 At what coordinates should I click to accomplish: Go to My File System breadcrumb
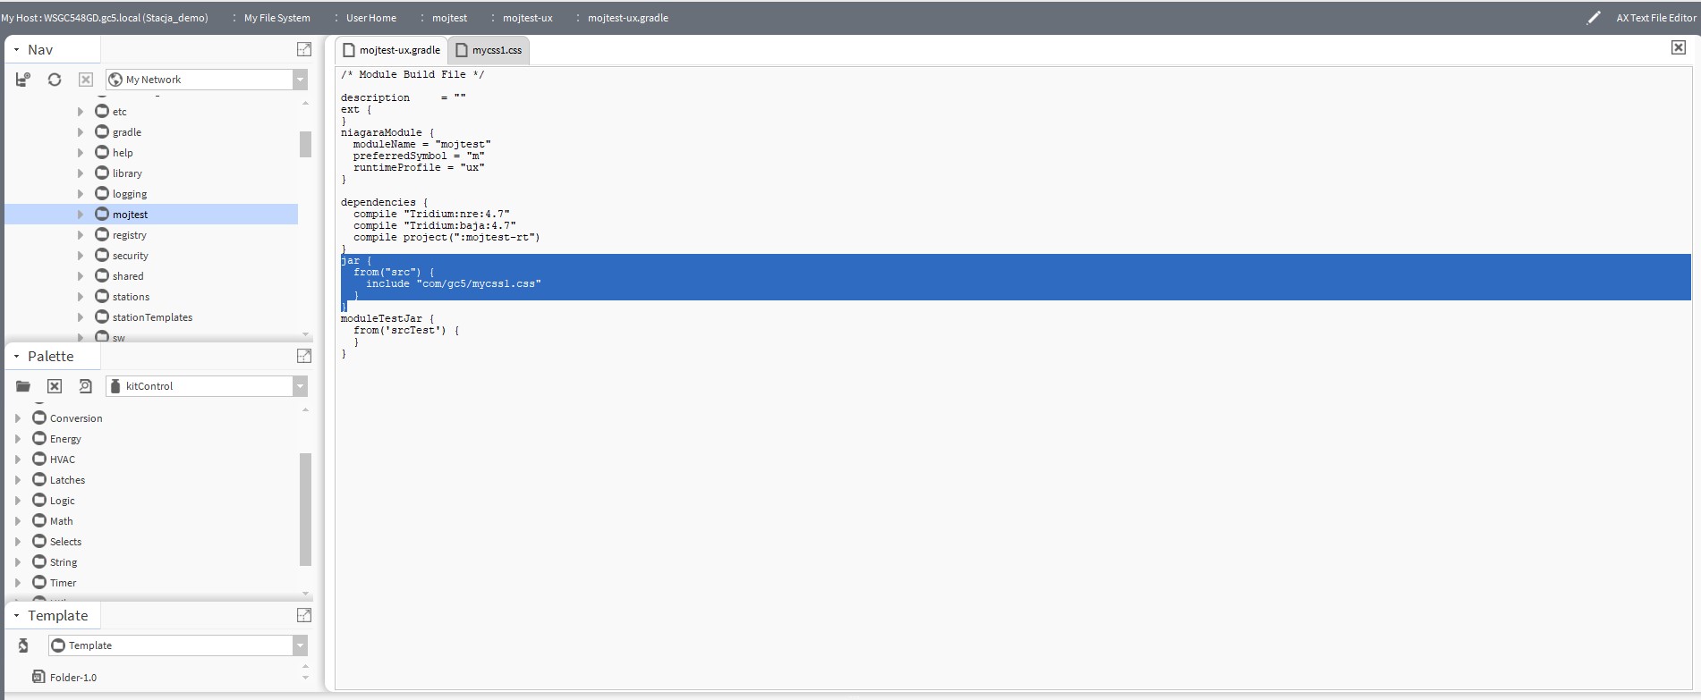tap(277, 18)
